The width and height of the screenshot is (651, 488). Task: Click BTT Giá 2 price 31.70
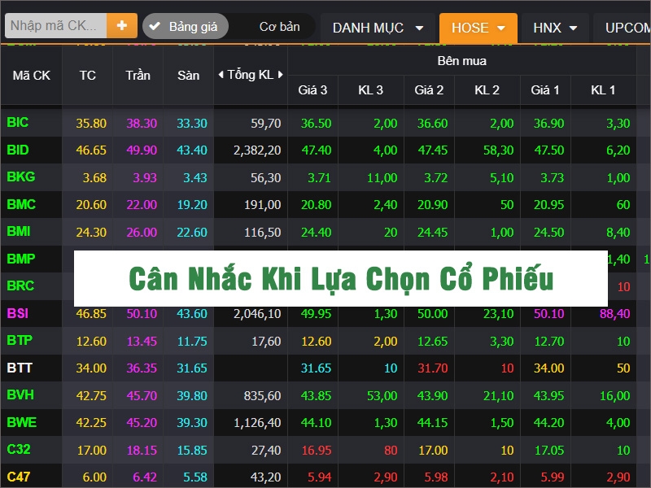point(433,368)
